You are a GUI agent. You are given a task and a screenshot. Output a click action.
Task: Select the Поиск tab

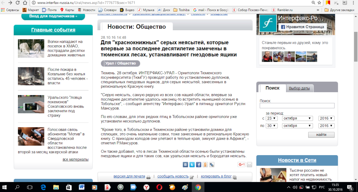click(x=272, y=88)
